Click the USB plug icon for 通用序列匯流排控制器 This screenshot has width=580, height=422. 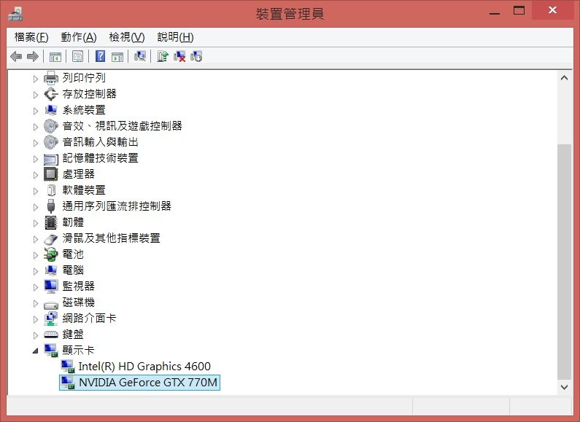pos(51,206)
